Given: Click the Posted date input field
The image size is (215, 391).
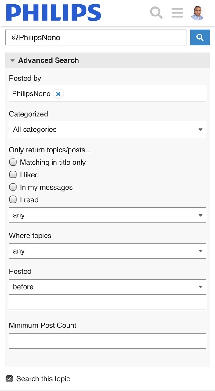Looking at the screenshot, I should (x=107, y=302).
